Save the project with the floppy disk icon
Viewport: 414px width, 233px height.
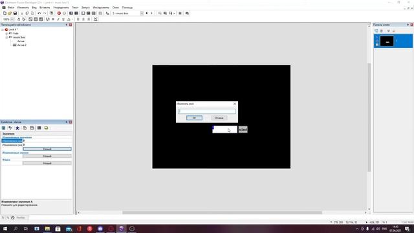(15, 13)
